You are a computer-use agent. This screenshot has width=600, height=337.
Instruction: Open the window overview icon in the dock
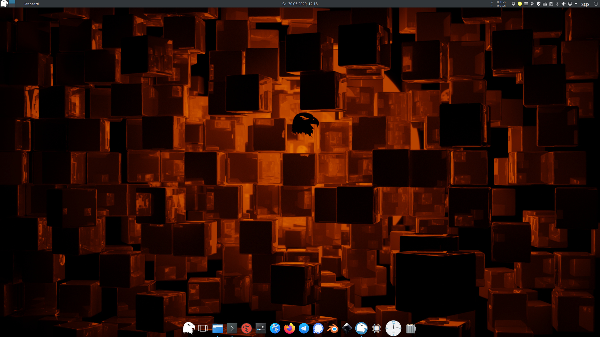pos(203,328)
